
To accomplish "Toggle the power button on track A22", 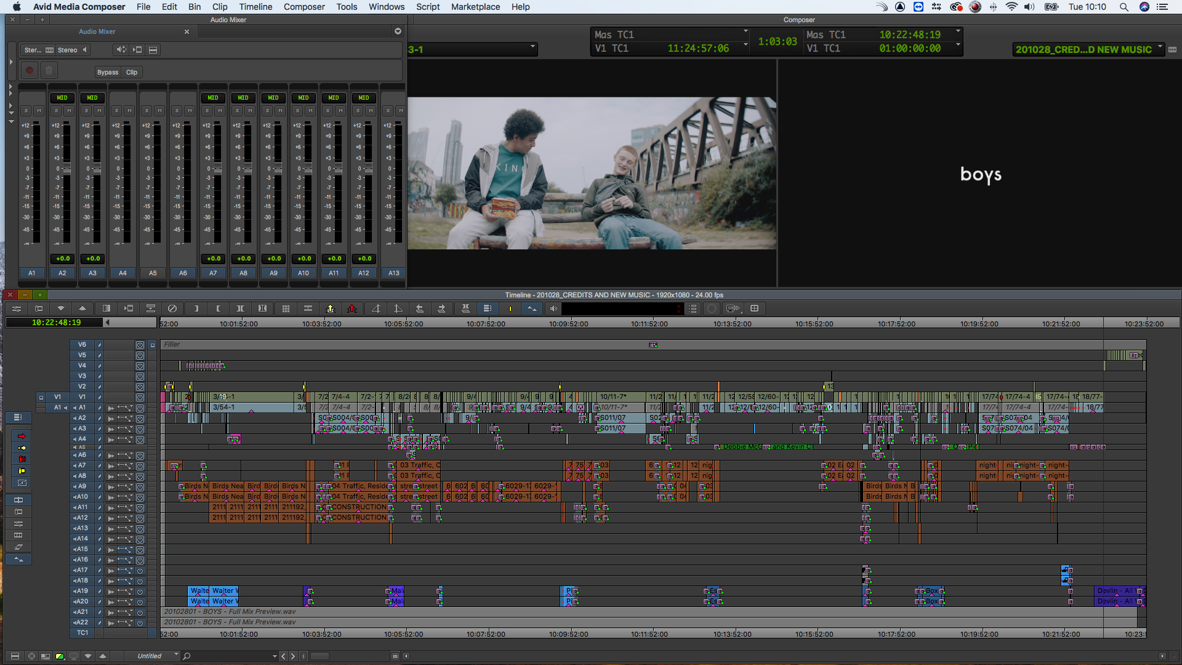I will click(140, 623).
